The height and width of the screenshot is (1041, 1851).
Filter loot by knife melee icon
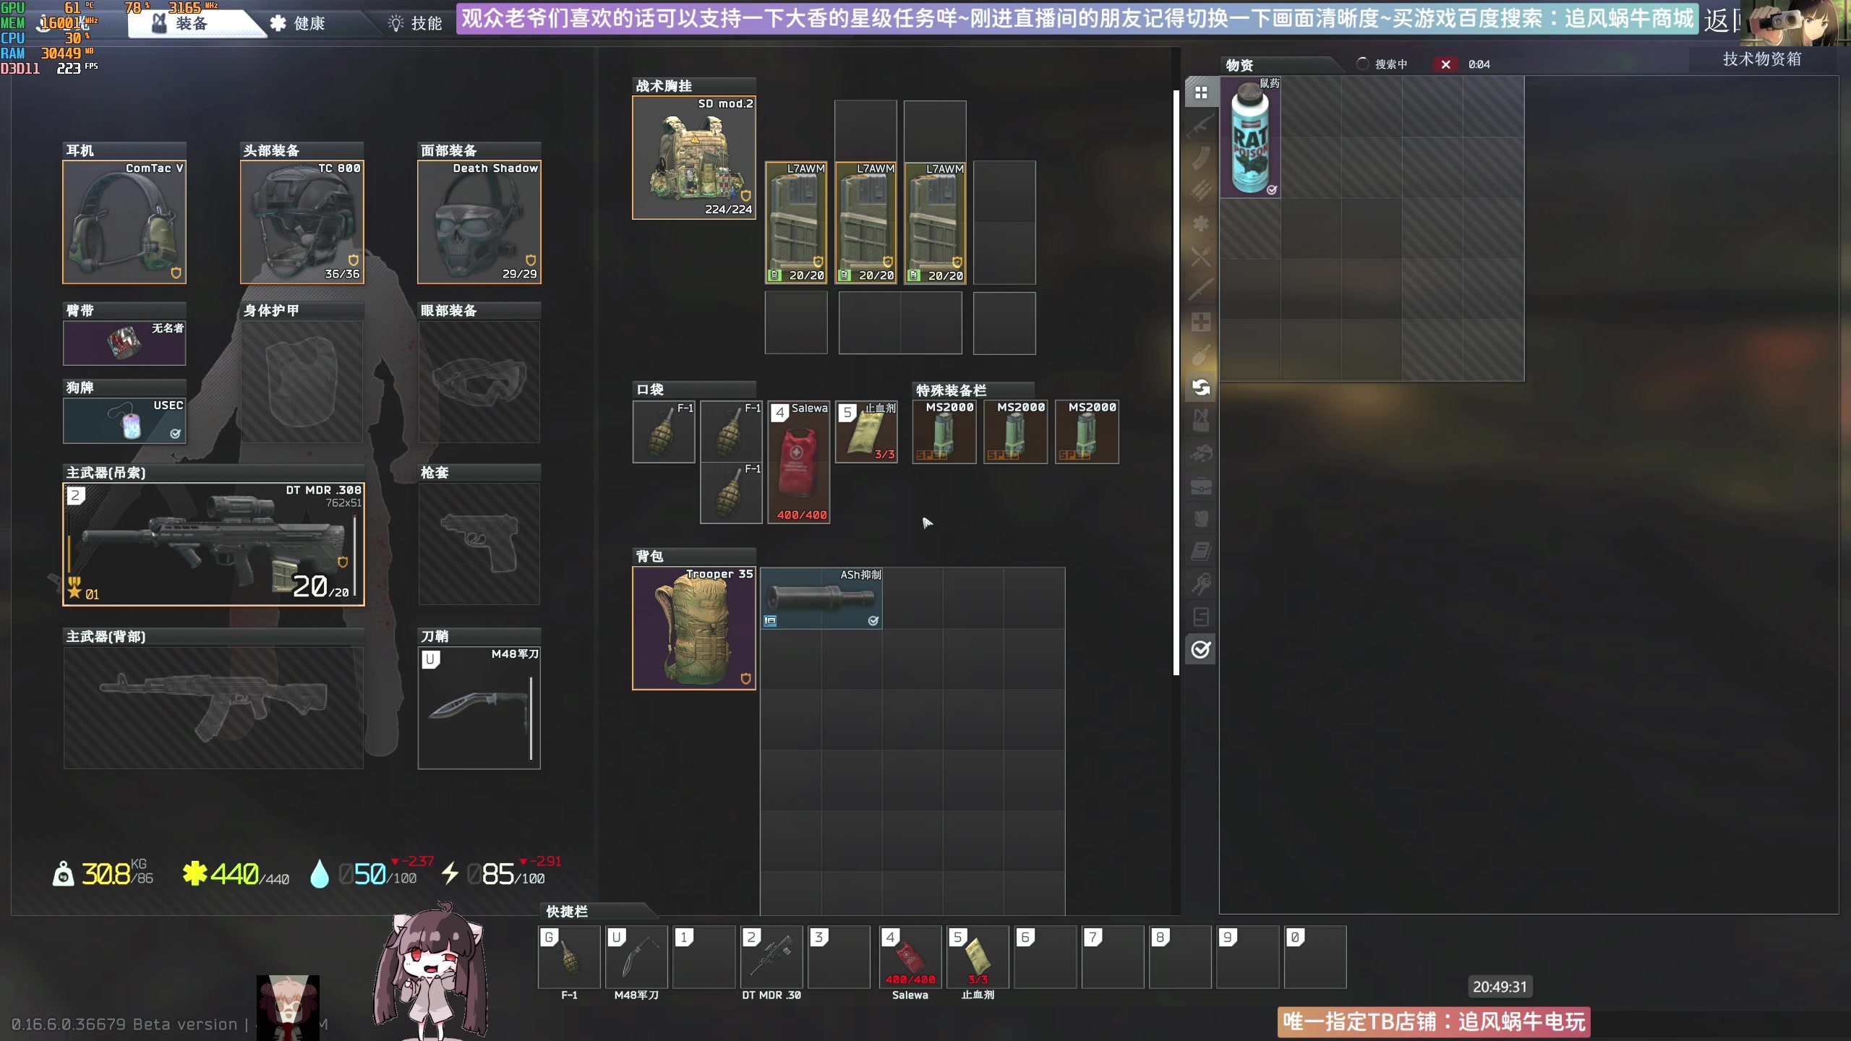(x=1201, y=288)
